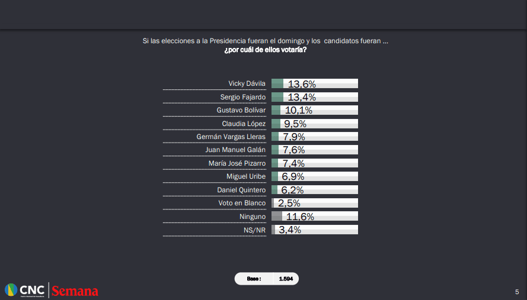Click the Claudia López name
The image size is (527, 300).
(x=244, y=123)
